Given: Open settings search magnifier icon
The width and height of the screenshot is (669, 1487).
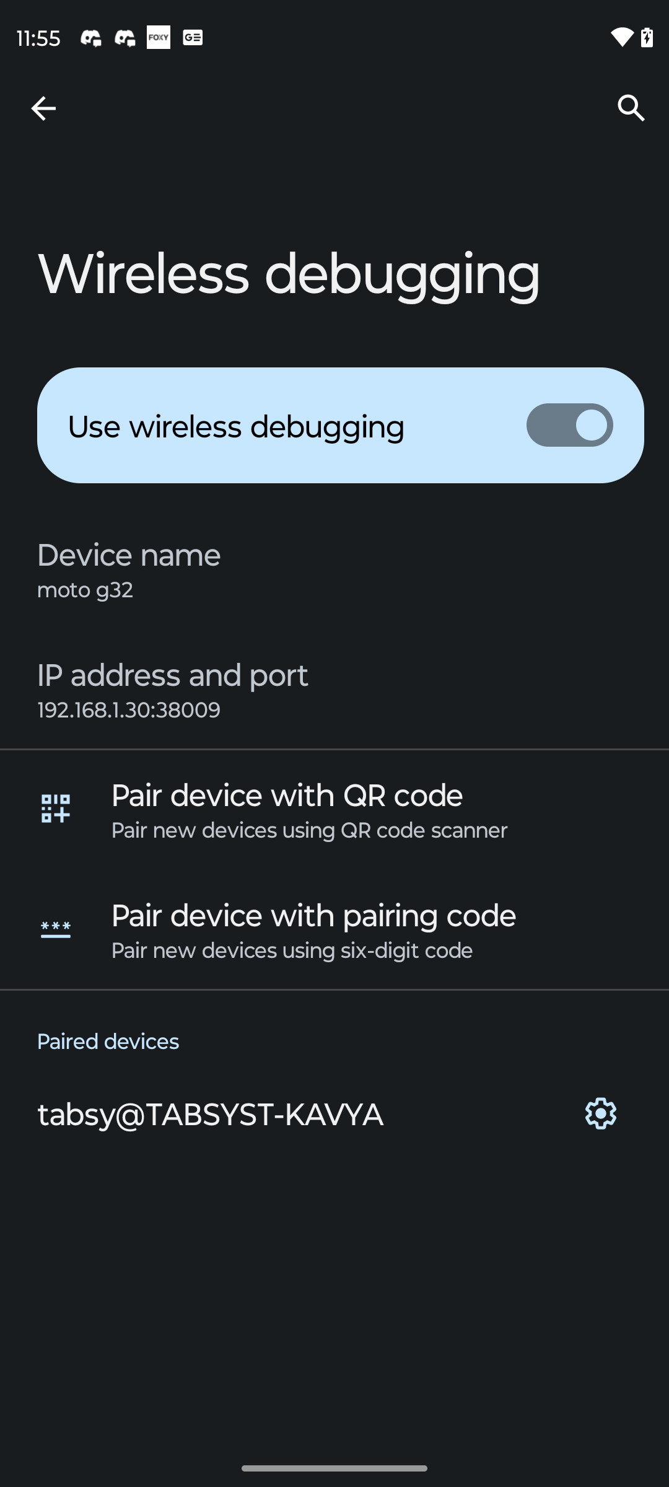Looking at the screenshot, I should (631, 108).
